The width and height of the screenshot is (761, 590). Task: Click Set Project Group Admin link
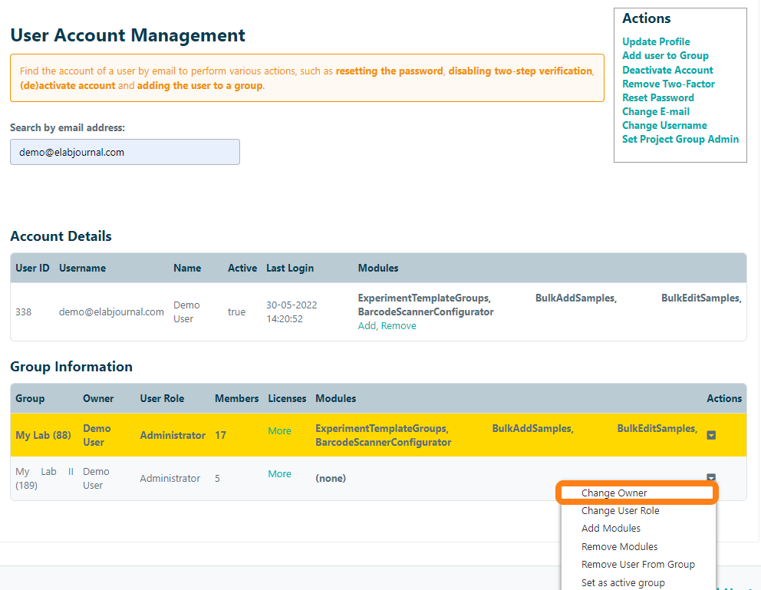point(680,139)
